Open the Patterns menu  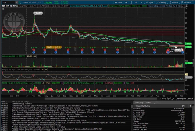tap(186, 3)
